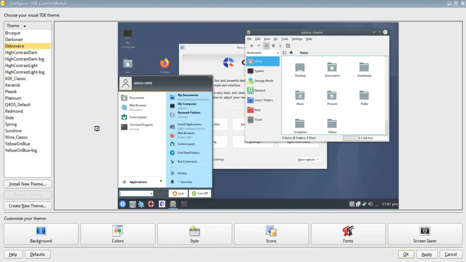Select the Slide theme
The width and height of the screenshot is (466, 262).
pos(28,118)
